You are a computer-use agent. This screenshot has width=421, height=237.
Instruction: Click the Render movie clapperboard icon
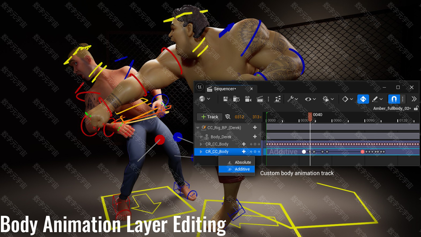click(x=260, y=99)
